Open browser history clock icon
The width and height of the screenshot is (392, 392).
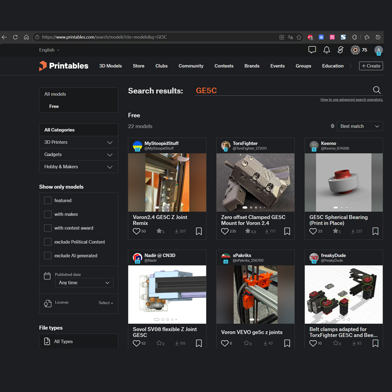click(378, 37)
